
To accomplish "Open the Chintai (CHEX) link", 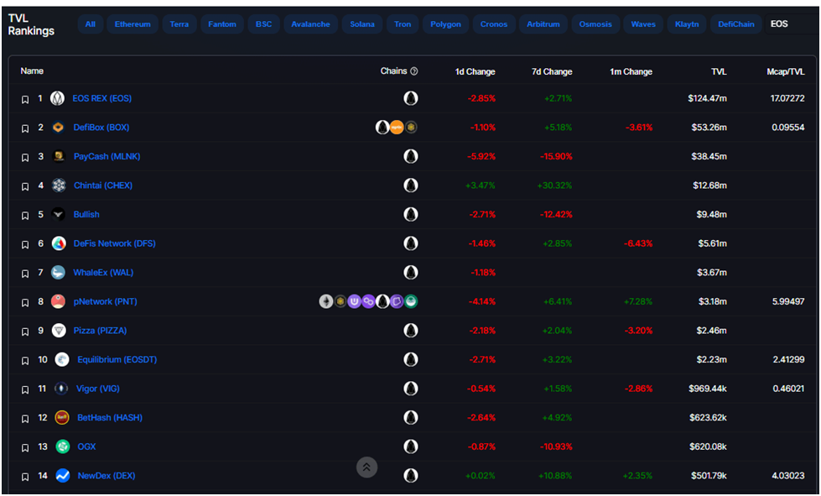I will (x=103, y=185).
